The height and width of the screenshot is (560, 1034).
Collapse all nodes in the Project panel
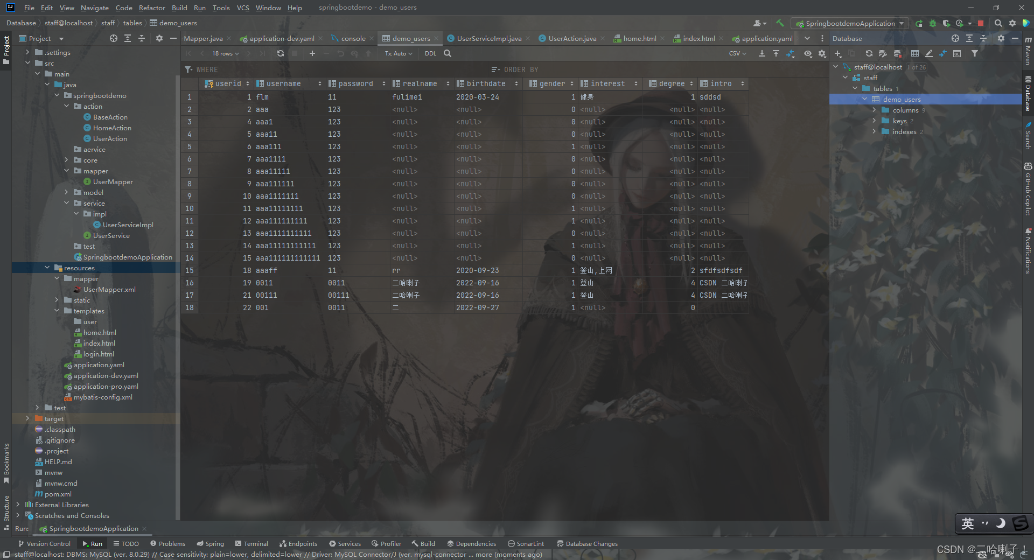(x=142, y=38)
